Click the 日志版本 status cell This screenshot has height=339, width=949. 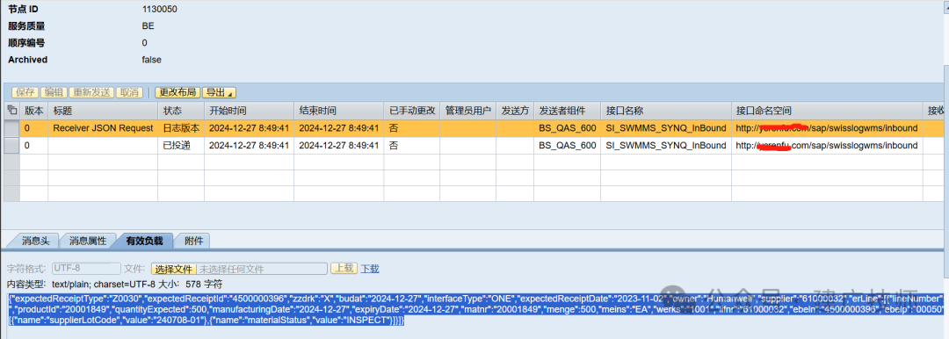[x=181, y=128]
